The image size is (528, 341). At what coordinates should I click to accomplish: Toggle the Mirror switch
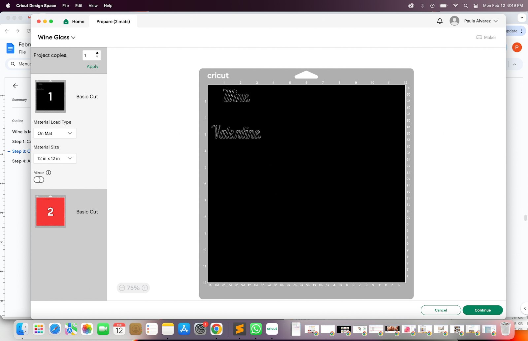pos(39,180)
